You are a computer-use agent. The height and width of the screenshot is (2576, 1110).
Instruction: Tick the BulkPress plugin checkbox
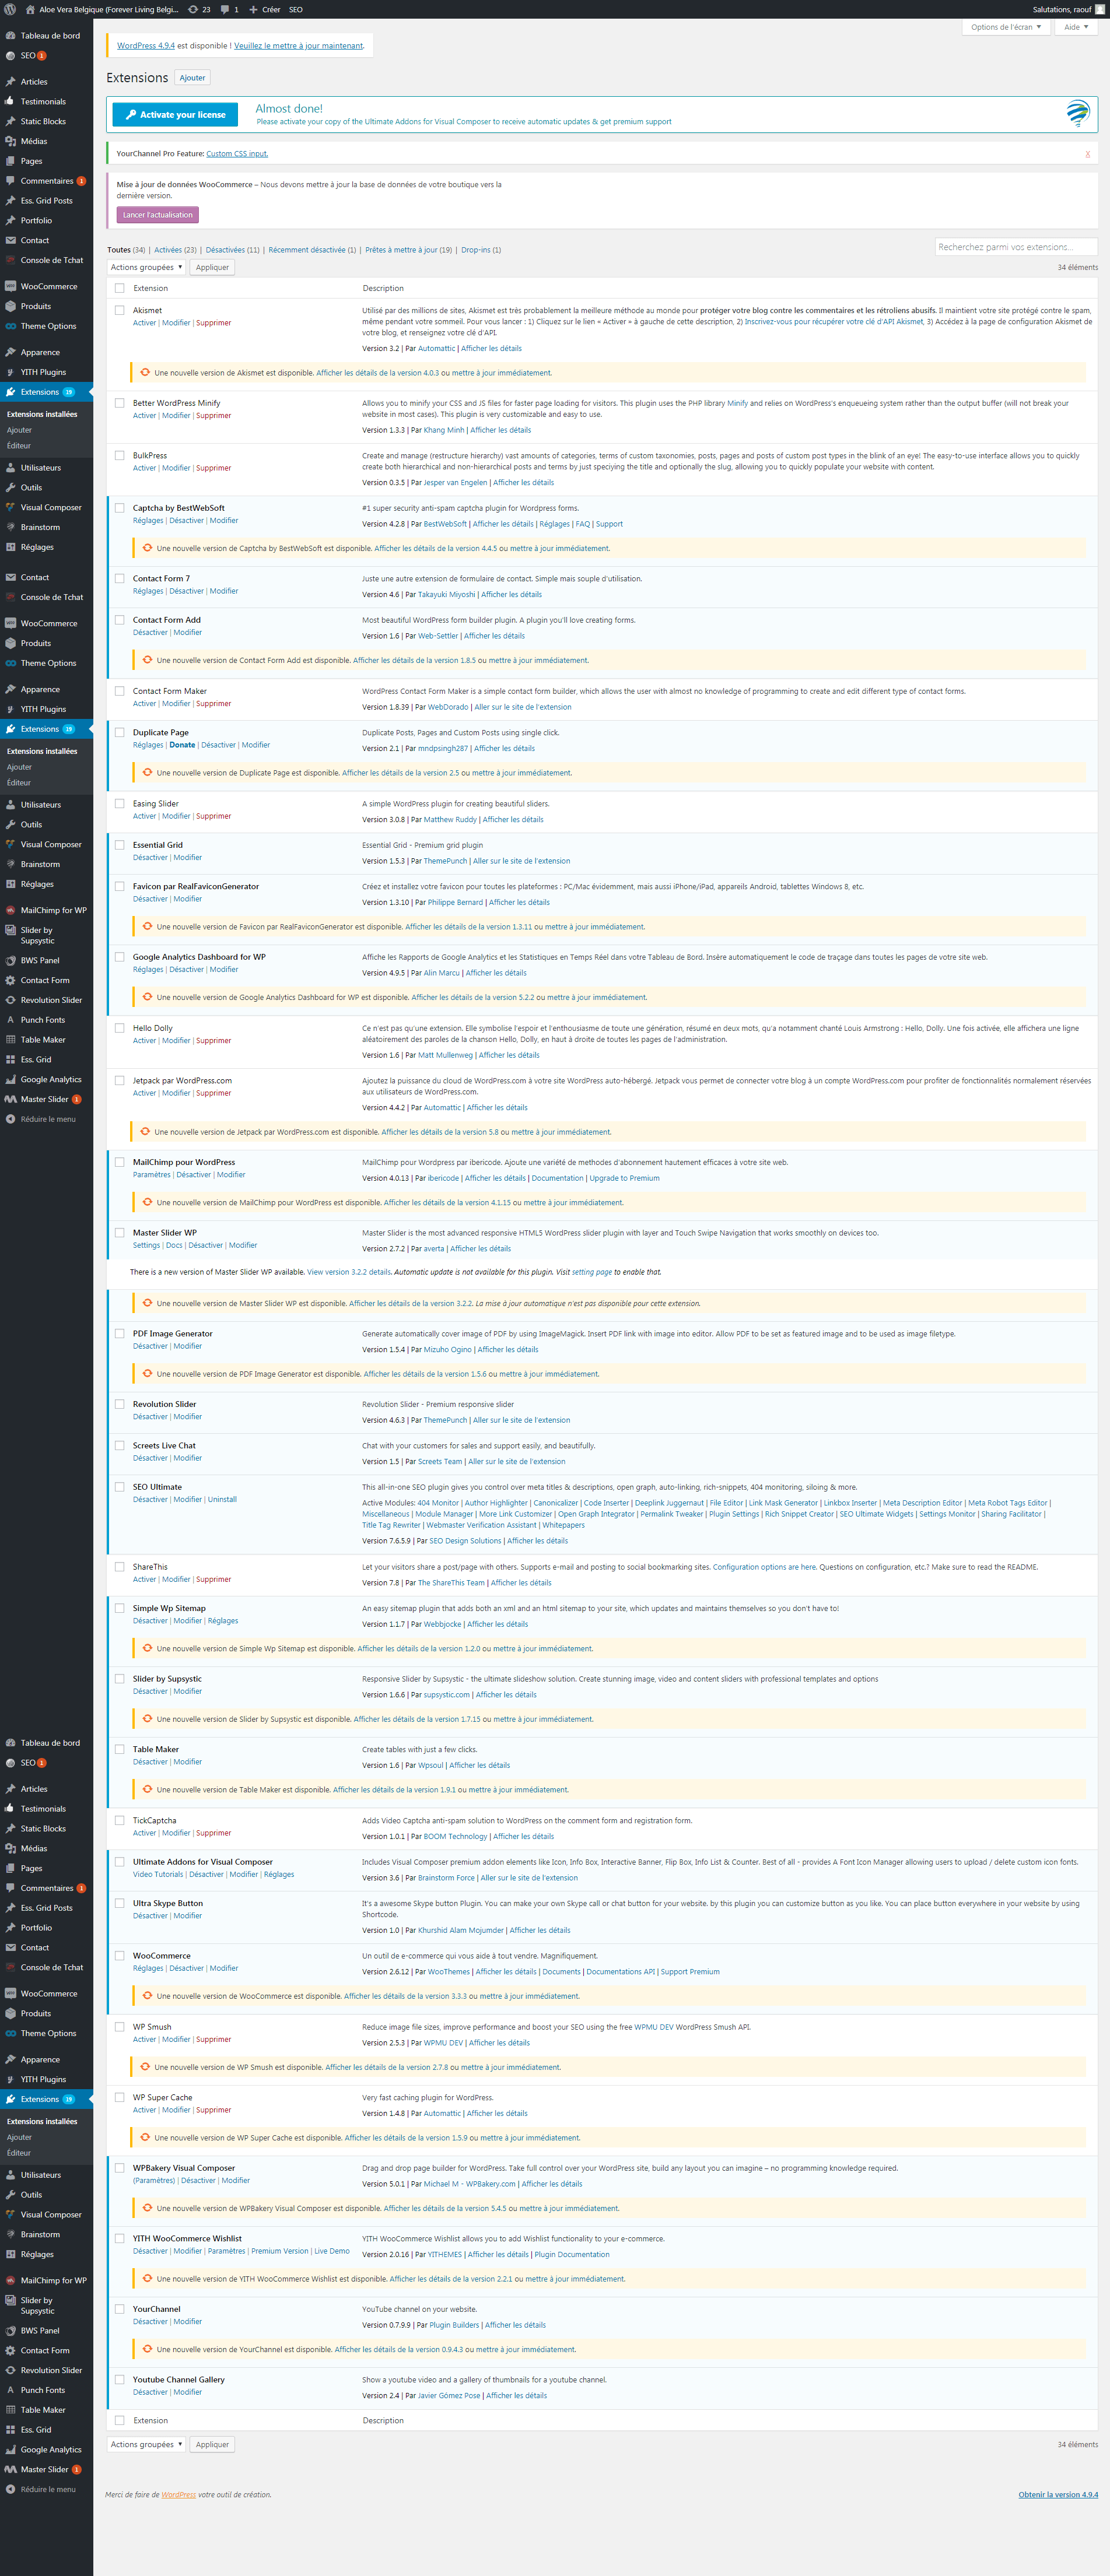(120, 456)
